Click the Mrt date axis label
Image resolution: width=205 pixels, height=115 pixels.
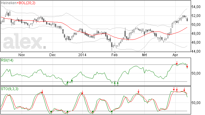[144, 55]
